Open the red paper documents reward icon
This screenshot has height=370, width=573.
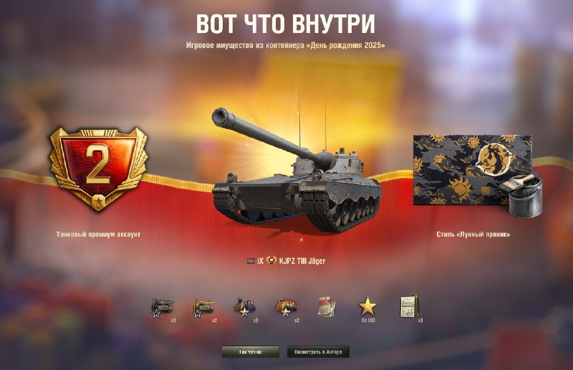[x=327, y=307]
